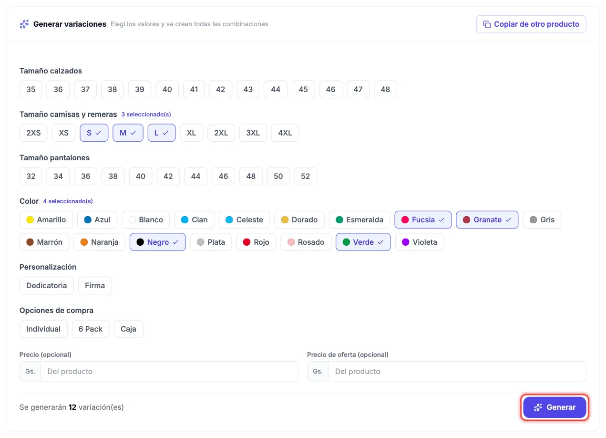Pick pants size 52
The width and height of the screenshot is (606, 438).
(306, 177)
